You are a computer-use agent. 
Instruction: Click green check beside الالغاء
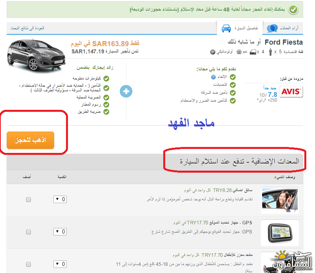point(233,77)
